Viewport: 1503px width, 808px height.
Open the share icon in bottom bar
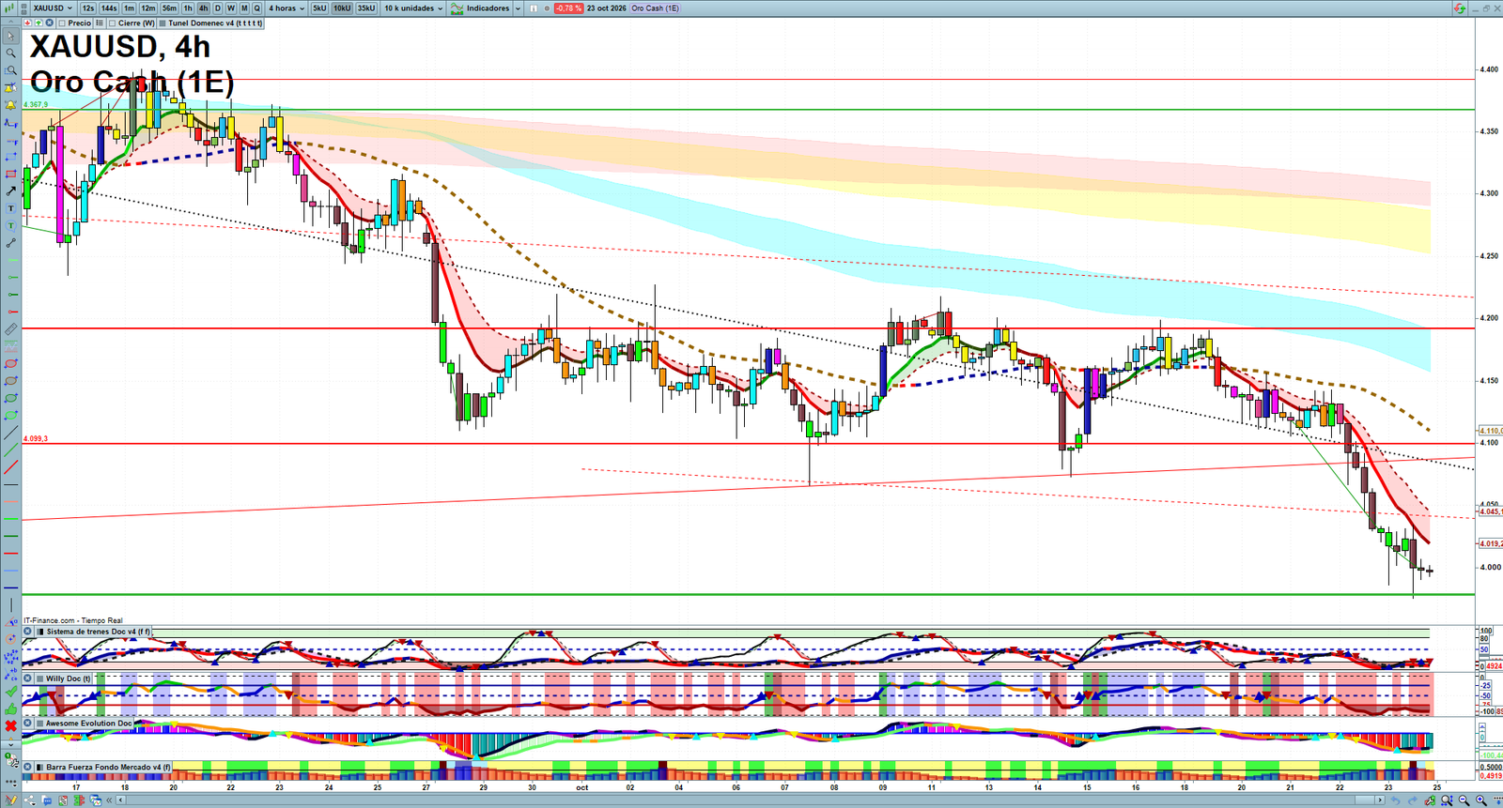[29, 800]
